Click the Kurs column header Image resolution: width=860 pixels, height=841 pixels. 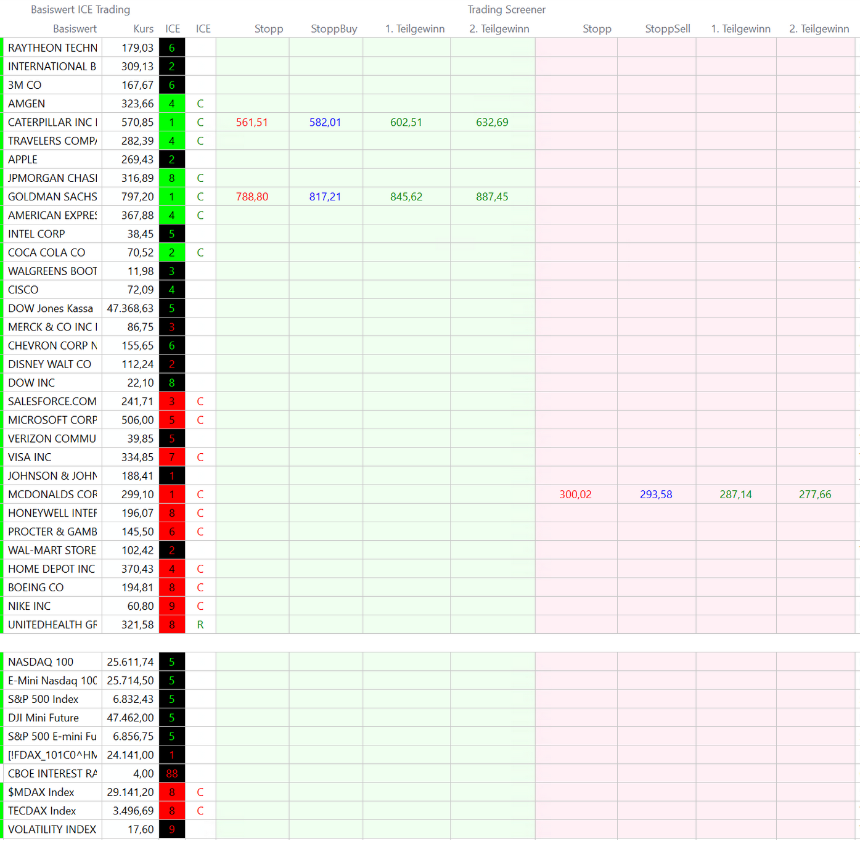pyautogui.click(x=143, y=29)
